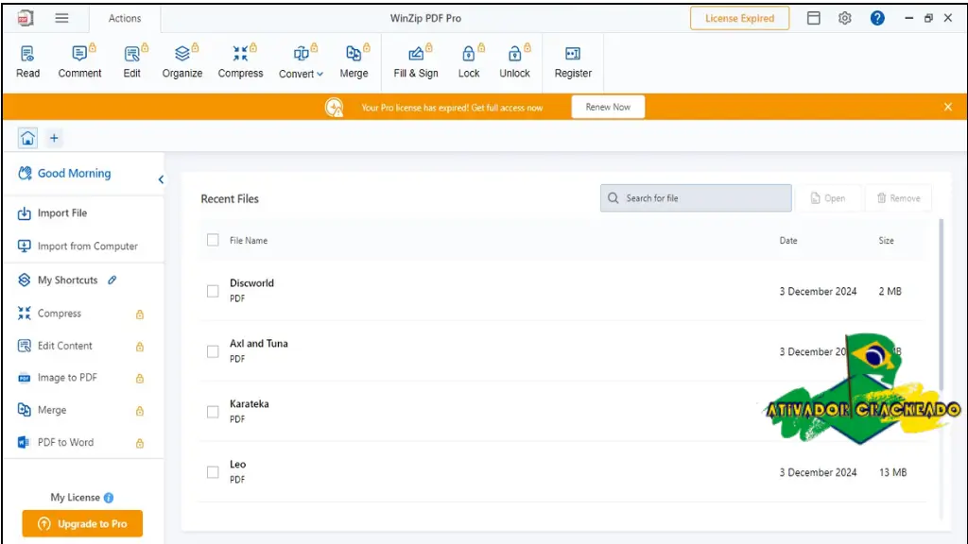Add a new tab with plus

(x=54, y=138)
